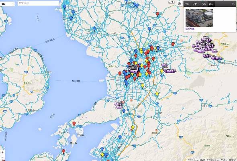The height and width of the screenshot is (161, 237).
Task: Expand the small arrow dropdown beside the locate button
Action: click(172, 2)
